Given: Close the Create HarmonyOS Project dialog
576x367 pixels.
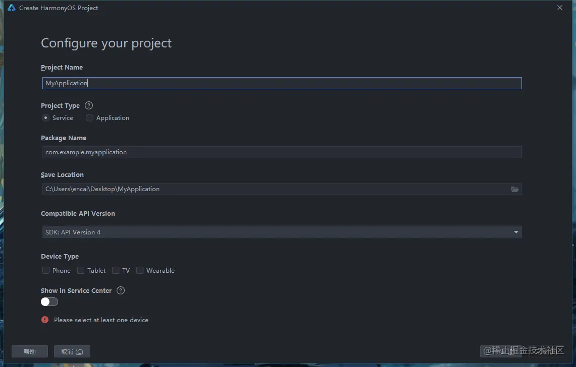Looking at the screenshot, I should click(x=559, y=8).
